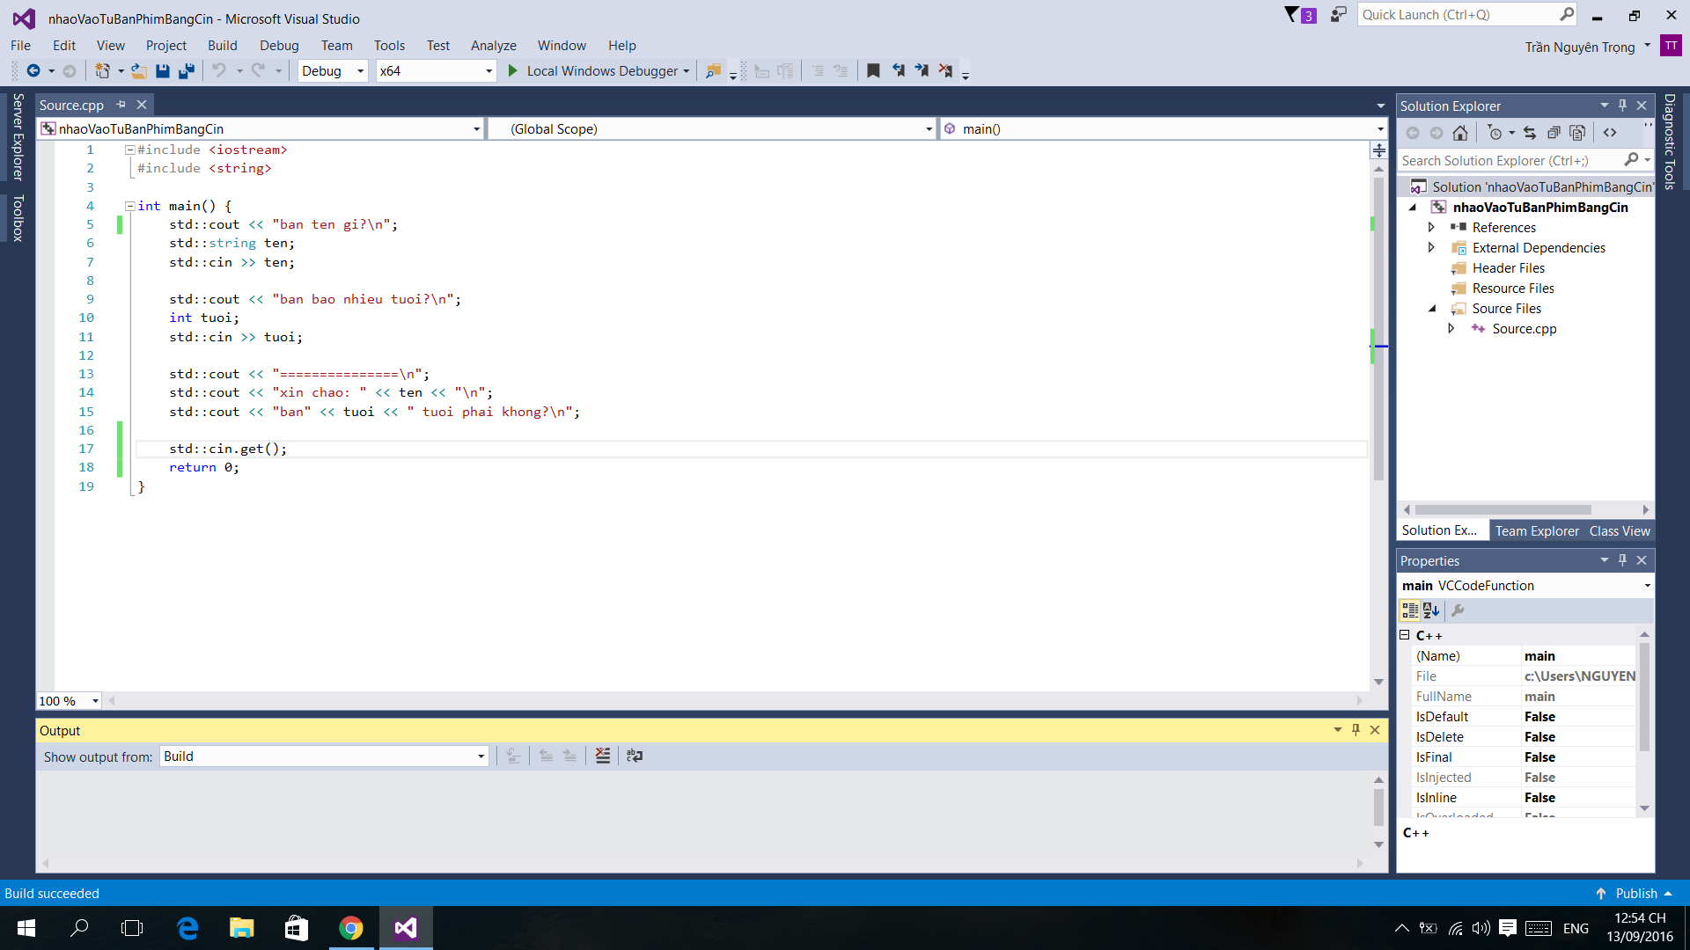Click the Publish button in status bar

(x=1635, y=894)
